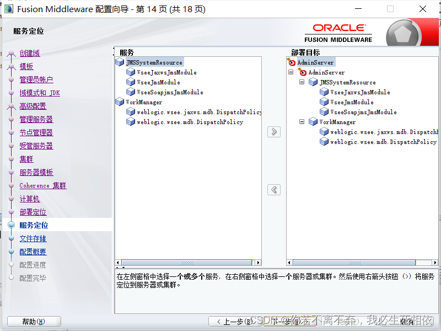Viewport: 441px width, 331px height.
Task: Select WseeSoapjmsJmsModule label in deployment targets
Action: tap(363, 112)
